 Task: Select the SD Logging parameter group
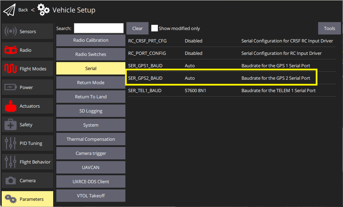click(x=90, y=111)
